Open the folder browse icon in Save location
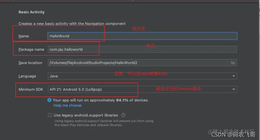The width and height of the screenshot is (260, 140). pyautogui.click(x=233, y=63)
